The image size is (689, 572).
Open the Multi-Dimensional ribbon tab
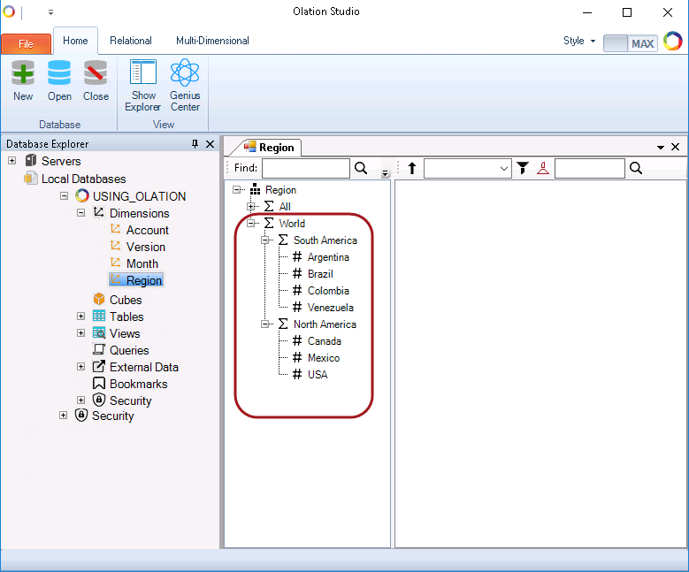tap(212, 41)
